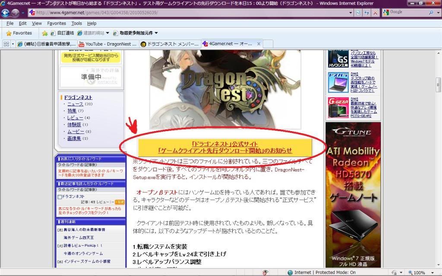Screen dimensions: 442x276
Task: Open the ドラゴンネスト sidebar heading link
Action: pyautogui.click(x=78, y=97)
